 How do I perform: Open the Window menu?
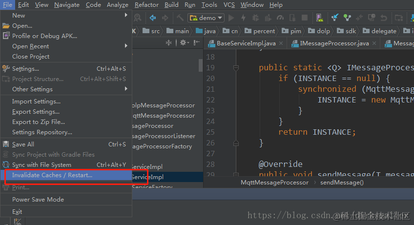[x=252, y=5]
